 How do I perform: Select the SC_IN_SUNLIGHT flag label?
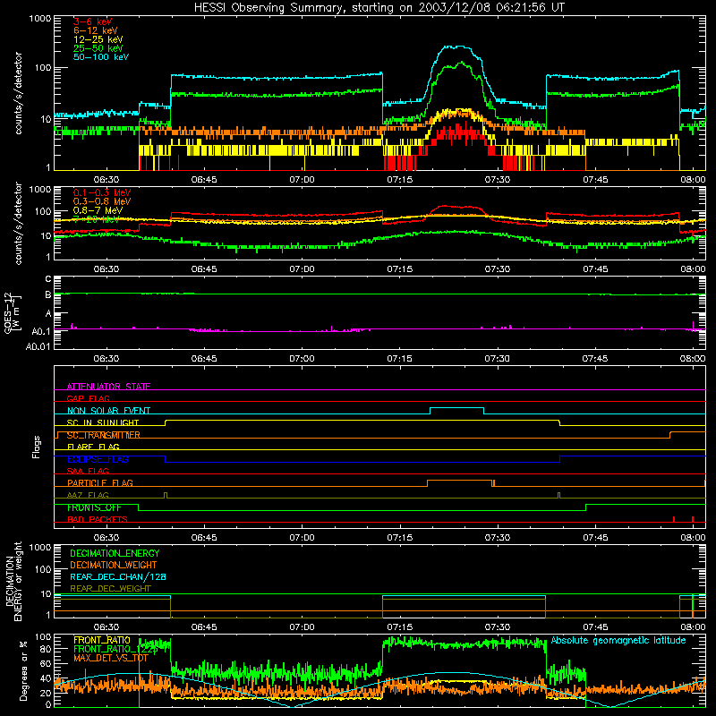(x=103, y=422)
